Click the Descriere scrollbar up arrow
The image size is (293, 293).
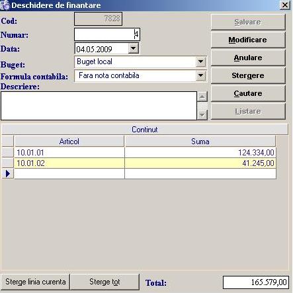coord(202,97)
